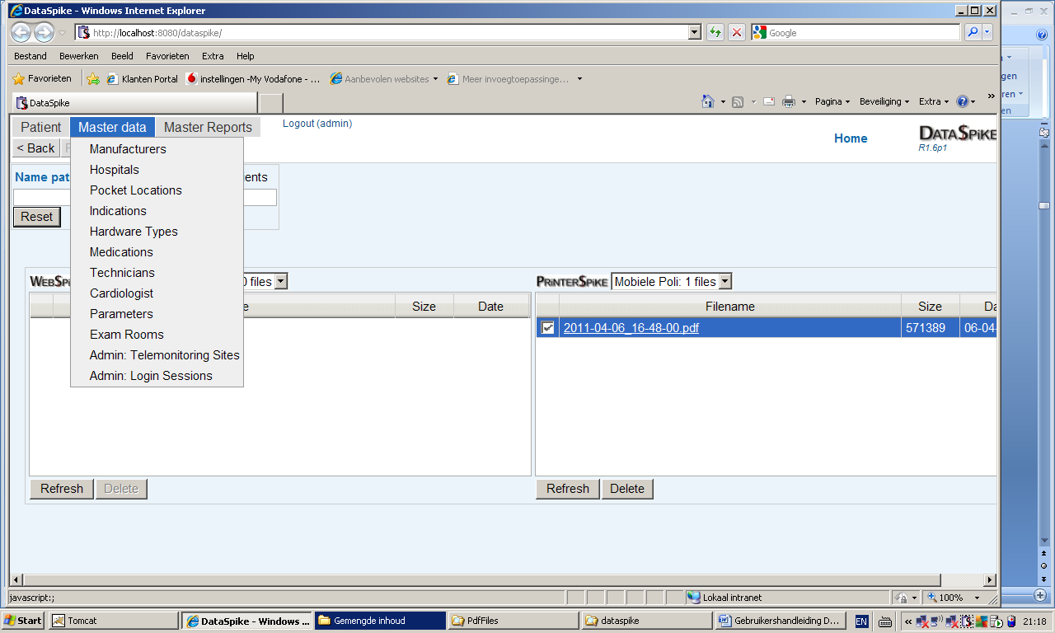The width and height of the screenshot is (1055, 633).
Task: Click the < Back button
Action: 36,148
